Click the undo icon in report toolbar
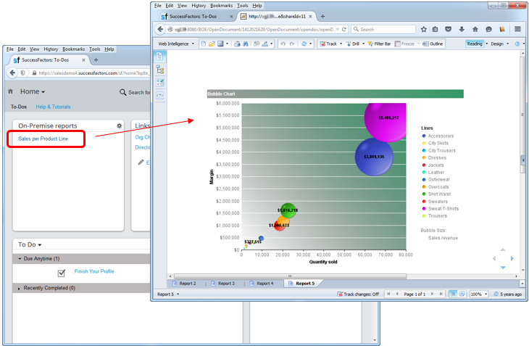The height and width of the screenshot is (346, 529). point(283,44)
